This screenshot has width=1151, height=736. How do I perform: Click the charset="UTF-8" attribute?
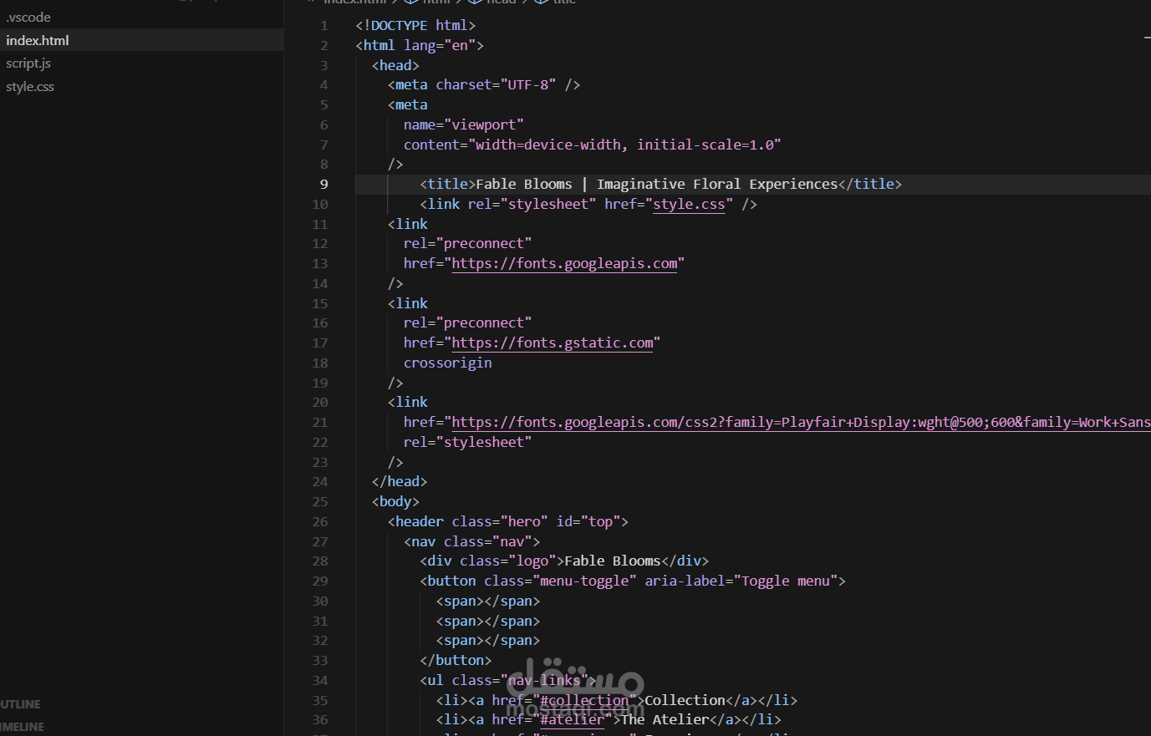pos(496,84)
